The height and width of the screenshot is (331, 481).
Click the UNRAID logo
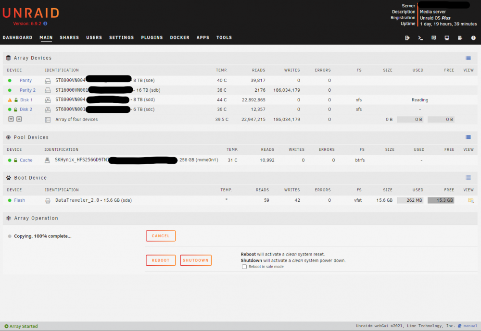[x=31, y=13]
